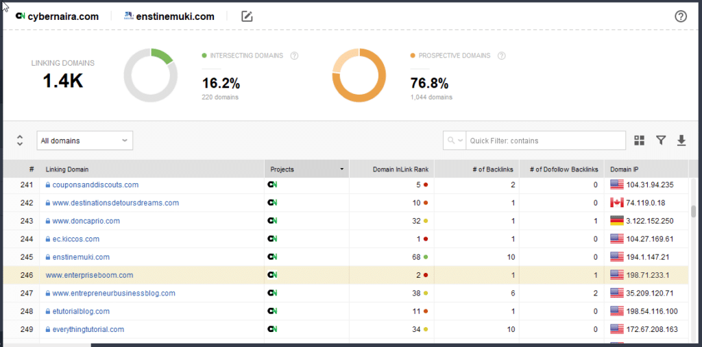Open the All domains dropdown
Image resolution: width=702 pixels, height=347 pixels.
point(84,141)
